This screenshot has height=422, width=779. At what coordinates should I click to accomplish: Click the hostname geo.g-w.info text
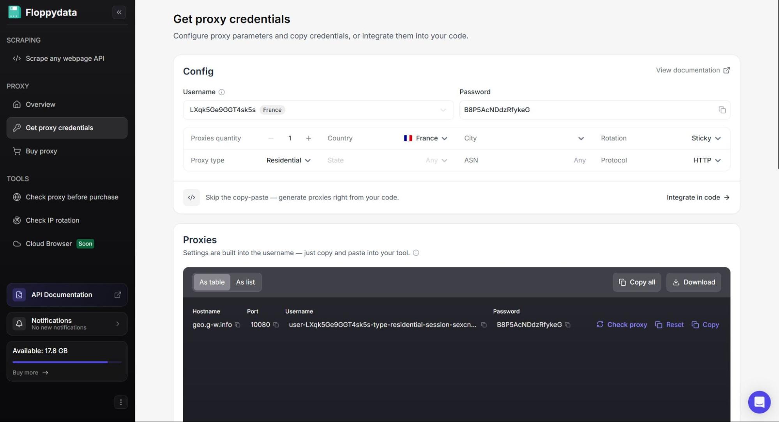click(212, 325)
